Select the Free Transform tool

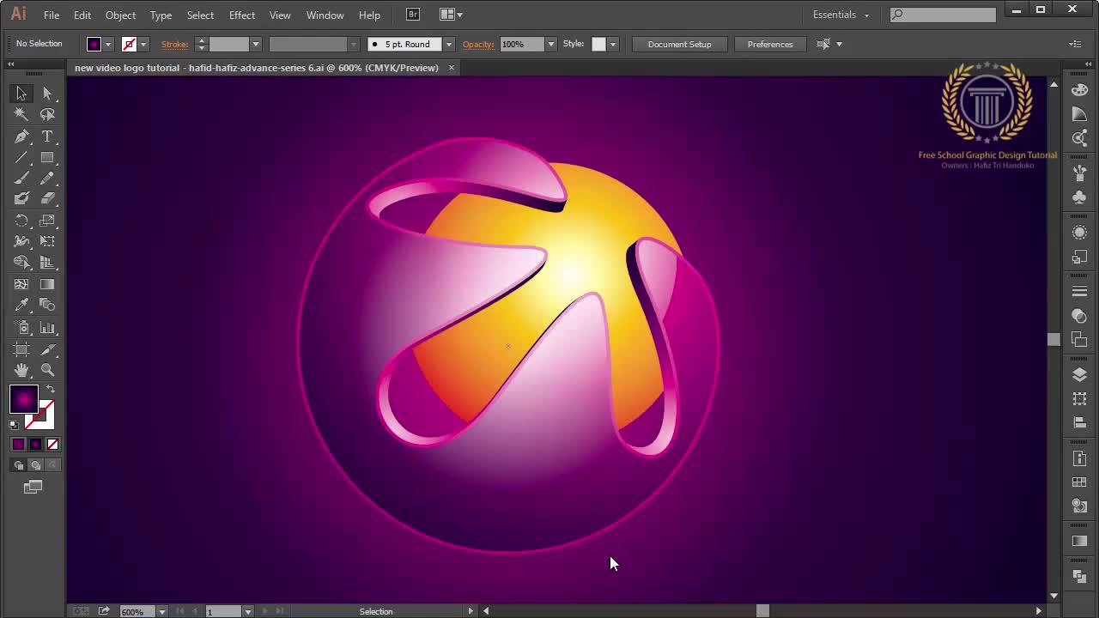[47, 241]
